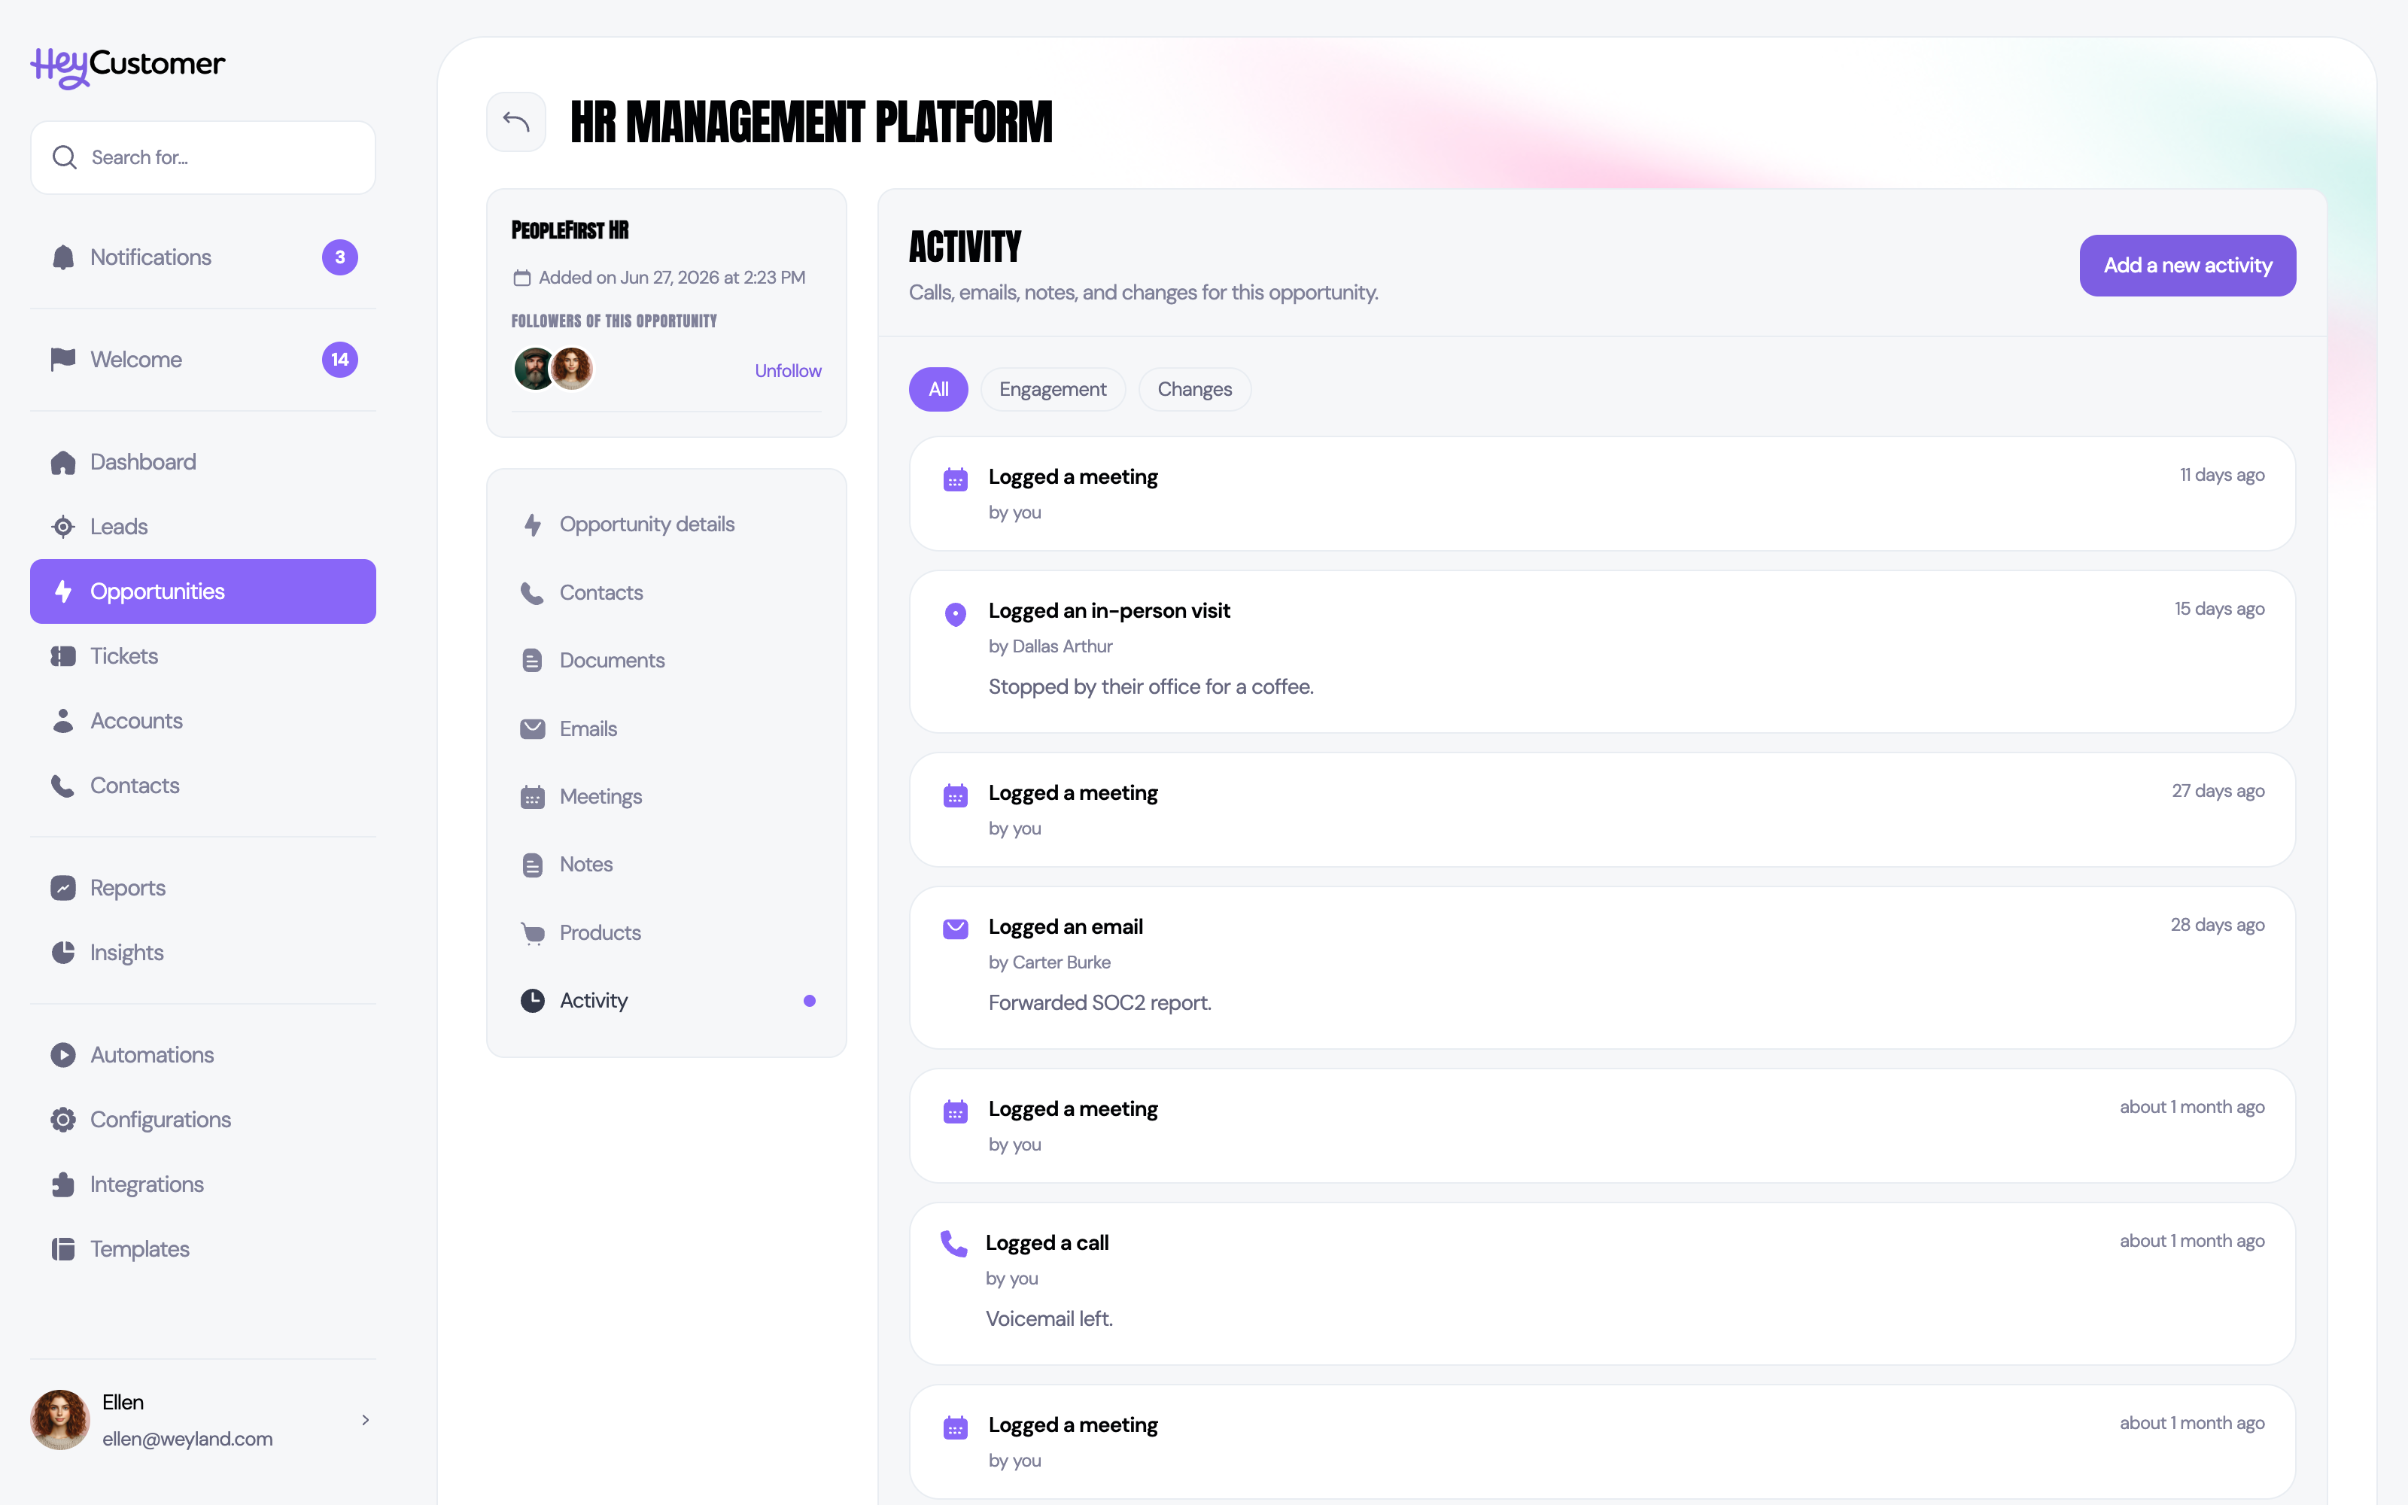2408x1505 pixels.
Task: Click the Opportunity details bolt icon
Action: [x=532, y=524]
